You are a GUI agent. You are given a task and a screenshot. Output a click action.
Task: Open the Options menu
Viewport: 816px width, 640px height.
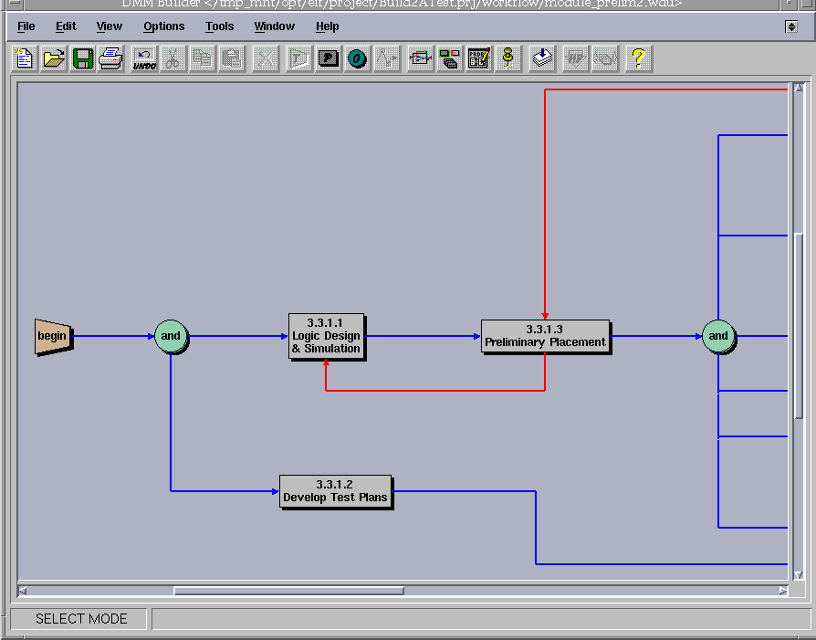(163, 26)
